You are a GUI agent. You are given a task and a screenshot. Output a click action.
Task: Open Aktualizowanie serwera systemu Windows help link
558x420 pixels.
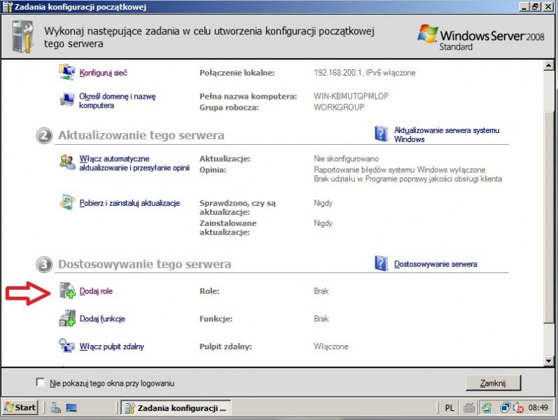point(447,134)
